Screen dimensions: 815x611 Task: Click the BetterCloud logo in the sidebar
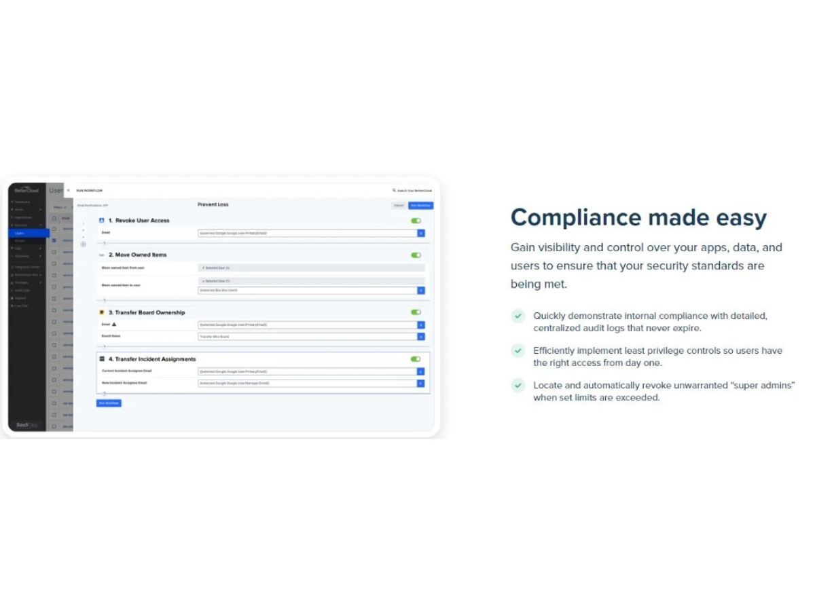27,191
